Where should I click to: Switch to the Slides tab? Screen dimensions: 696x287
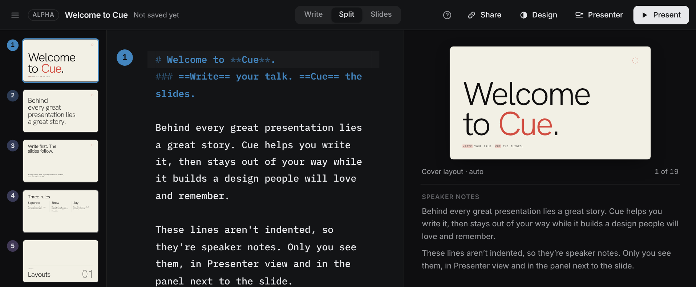(x=381, y=15)
